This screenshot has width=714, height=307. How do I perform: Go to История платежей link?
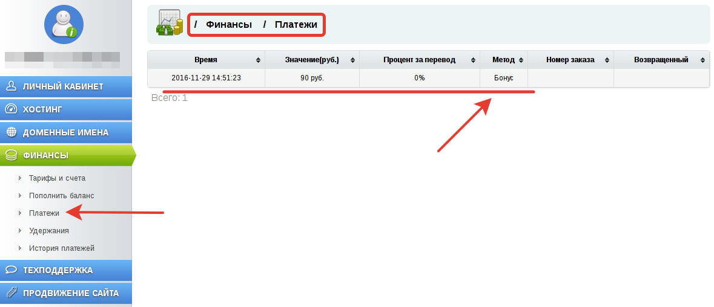coord(61,248)
